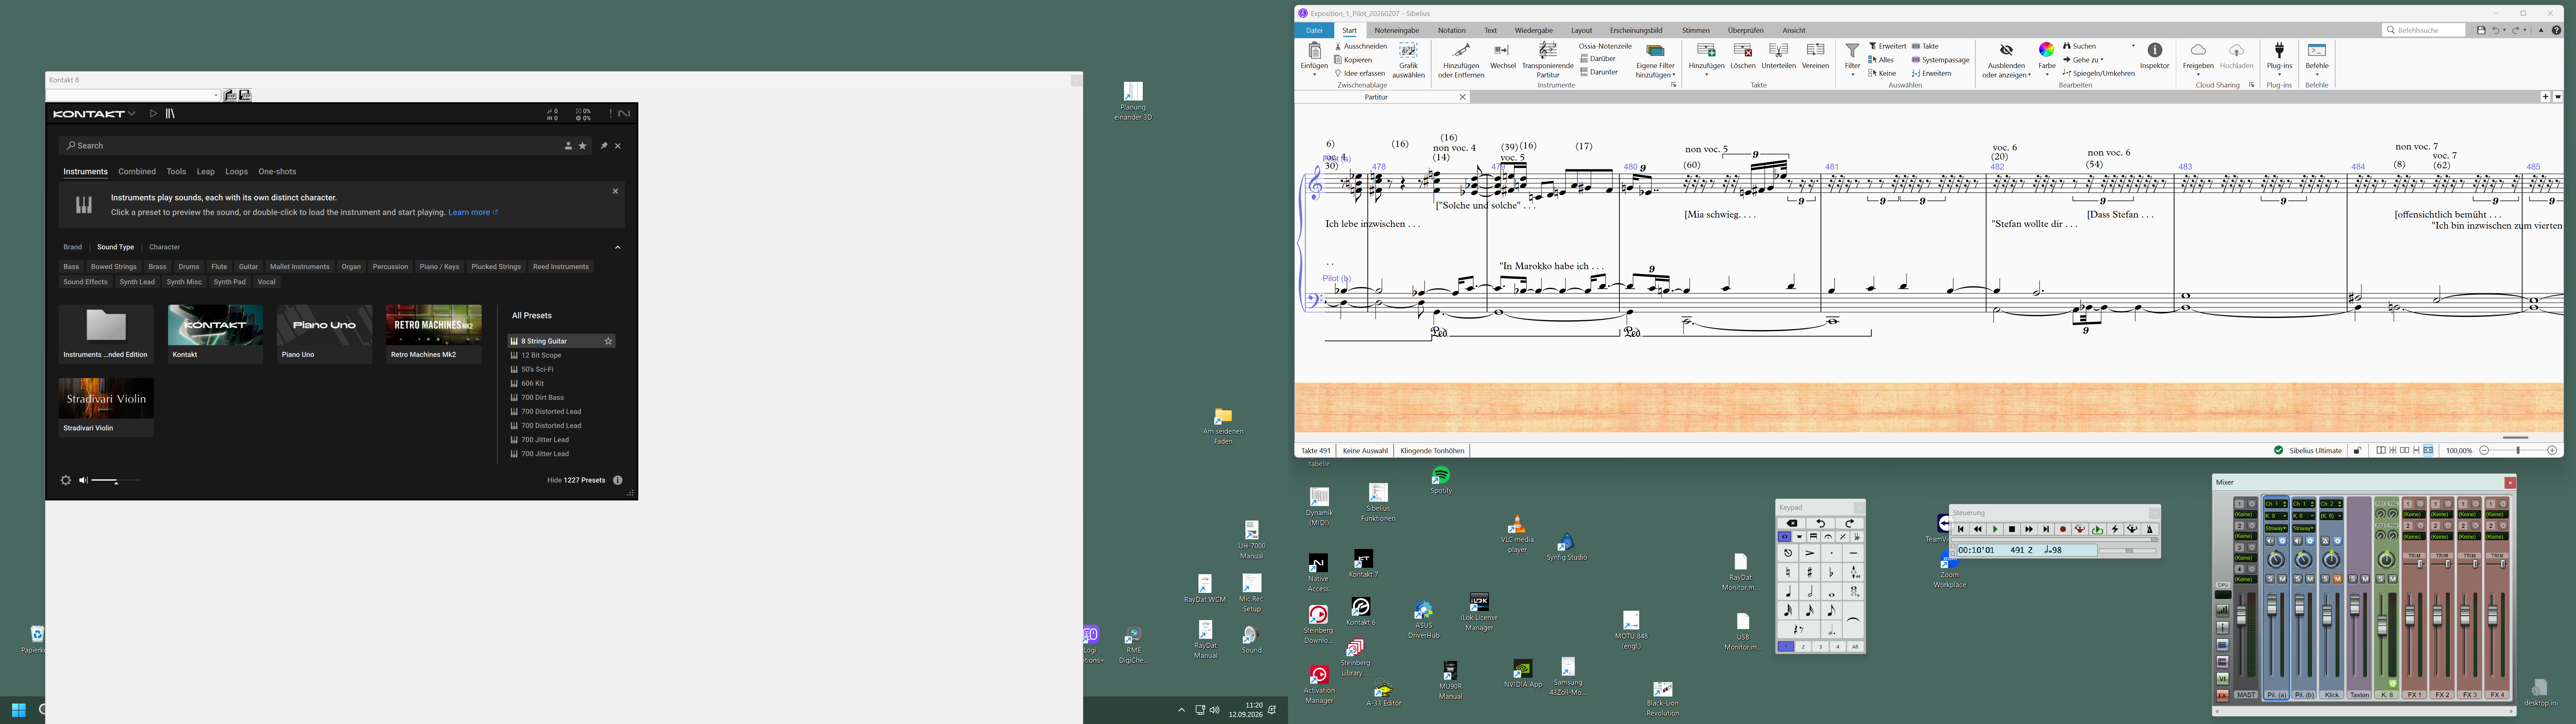The height and width of the screenshot is (724, 2576).
Task: Click the accent mark on the Keypad
Action: (x=1810, y=553)
